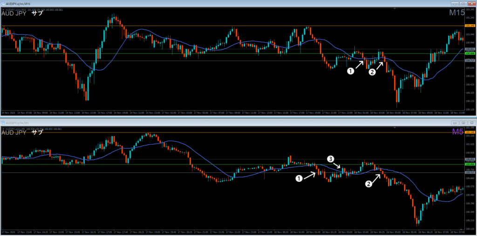Click the 17 Nov 2025 date on M5 time axis

pyautogui.click(x=7, y=232)
